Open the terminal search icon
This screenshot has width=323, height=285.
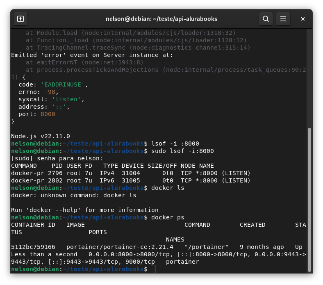266,19
